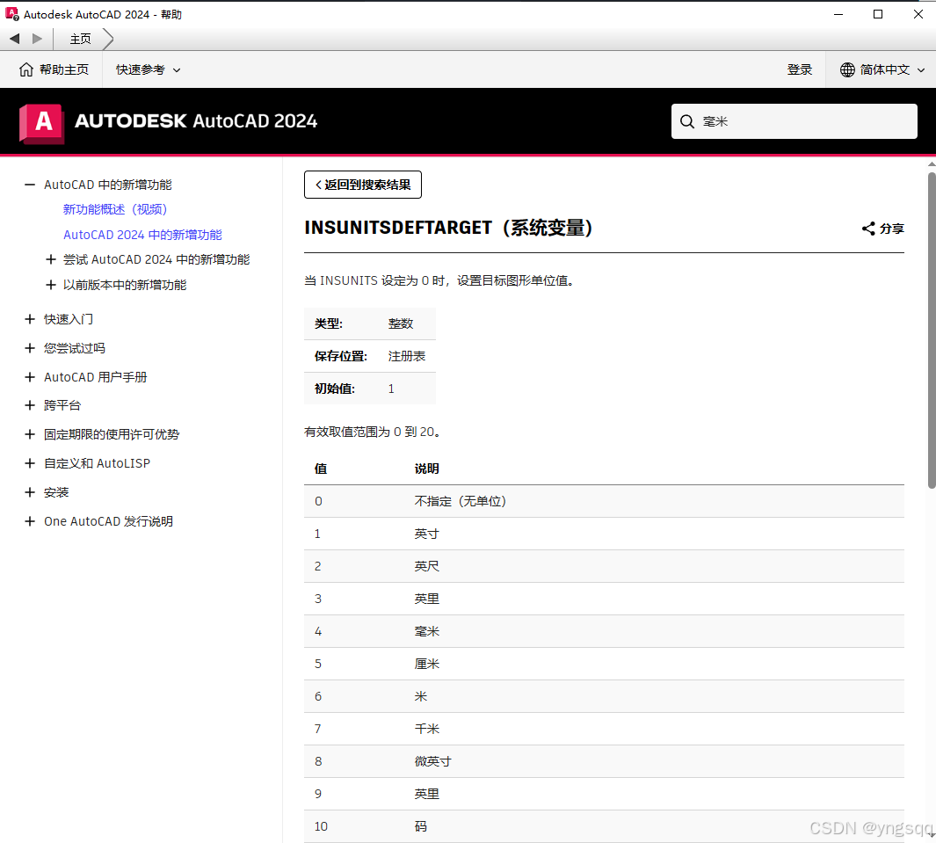Click the table cell 毫米

point(427,631)
